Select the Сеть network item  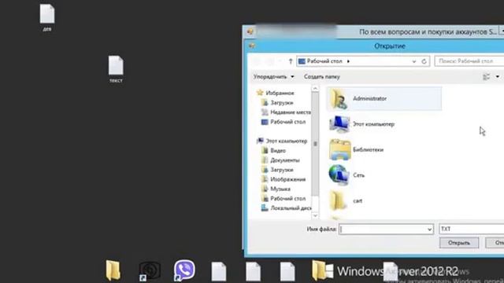click(x=346, y=175)
